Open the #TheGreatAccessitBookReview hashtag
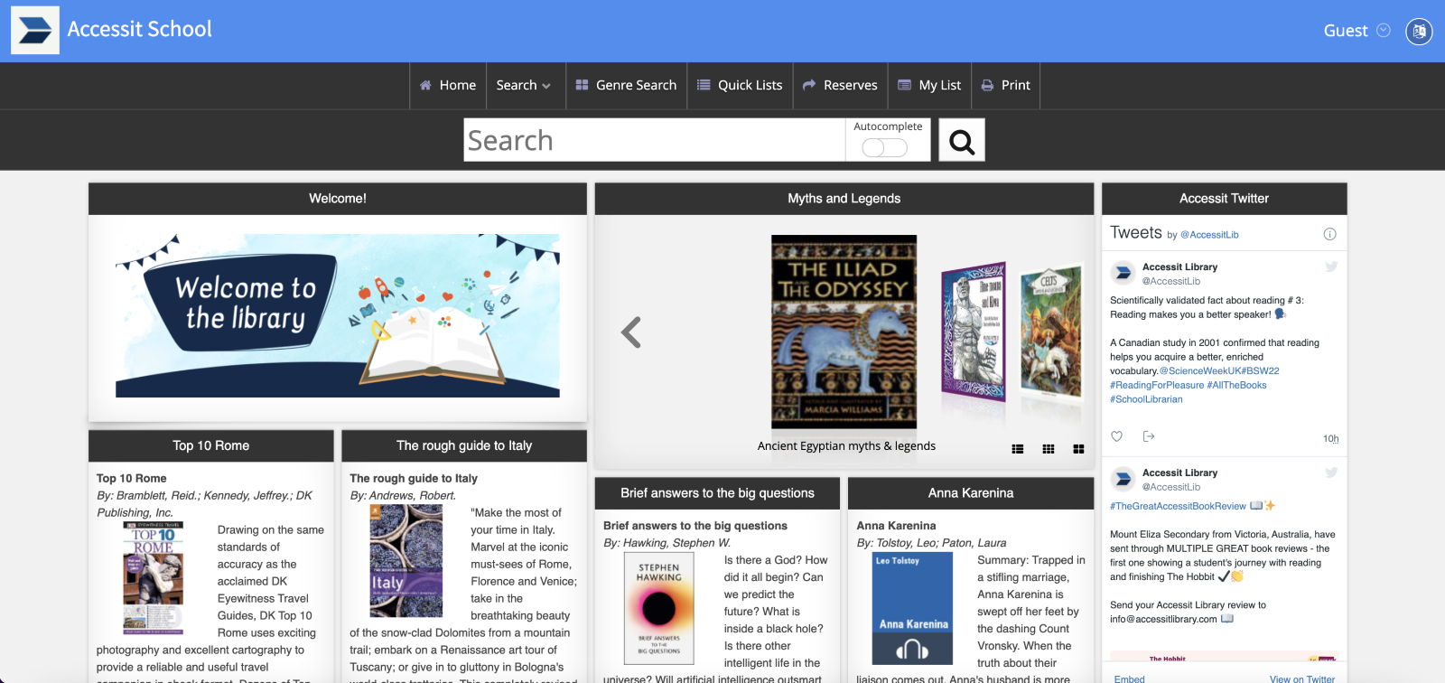This screenshot has height=683, width=1445. pos(1178,507)
